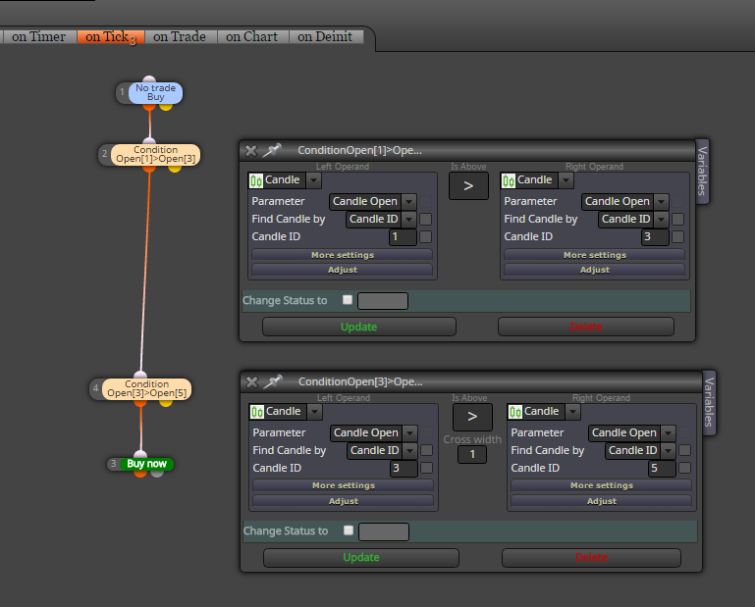Viewport: 755px width, 607px height.
Task: Tick checkbox beside Candle ID 1 field
Action: click(x=426, y=236)
